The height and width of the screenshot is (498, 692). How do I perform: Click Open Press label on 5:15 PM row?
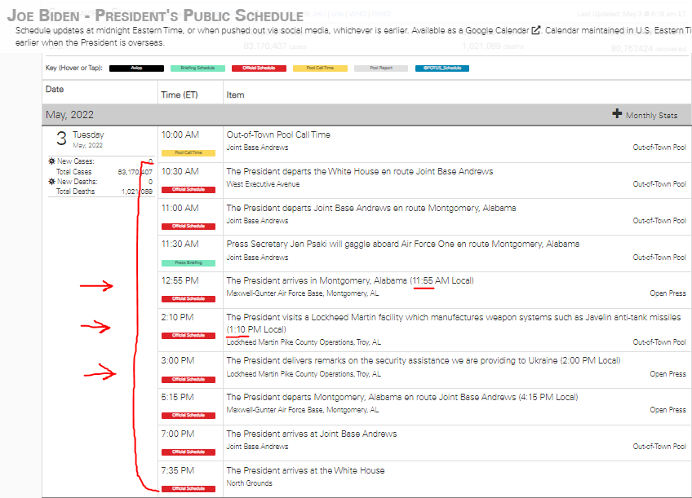tap(668, 410)
